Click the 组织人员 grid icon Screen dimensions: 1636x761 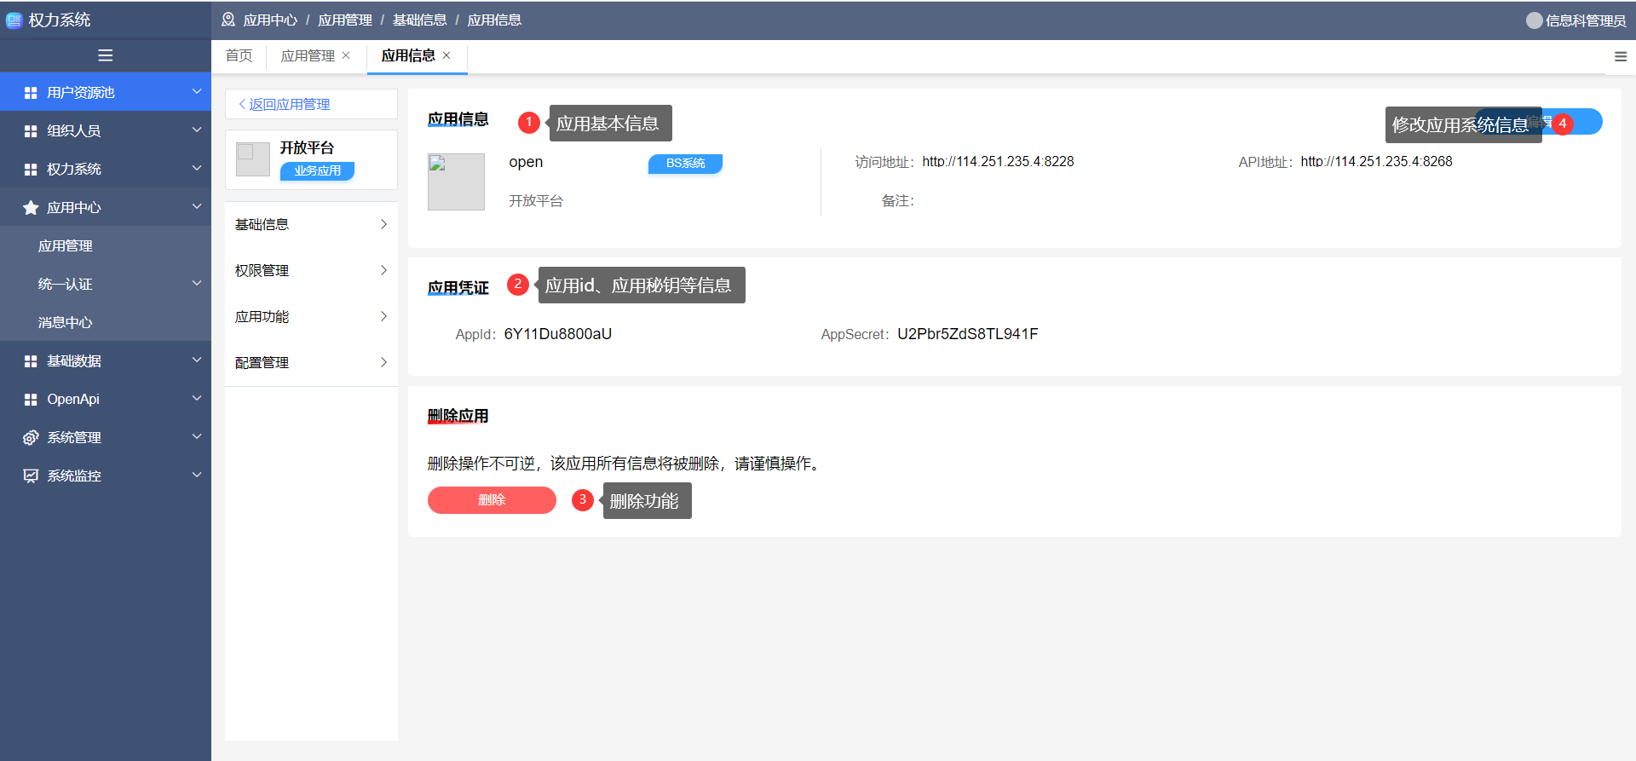[31, 130]
